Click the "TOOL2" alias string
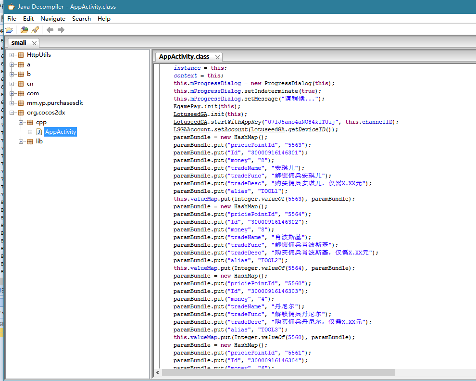This screenshot has width=476, height=381. 269,260
